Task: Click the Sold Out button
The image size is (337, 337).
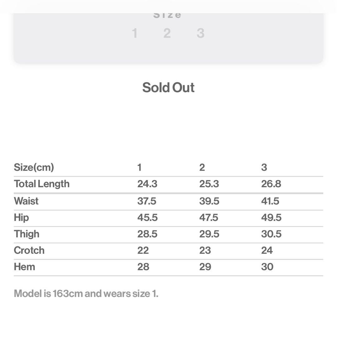Action: click(x=168, y=88)
